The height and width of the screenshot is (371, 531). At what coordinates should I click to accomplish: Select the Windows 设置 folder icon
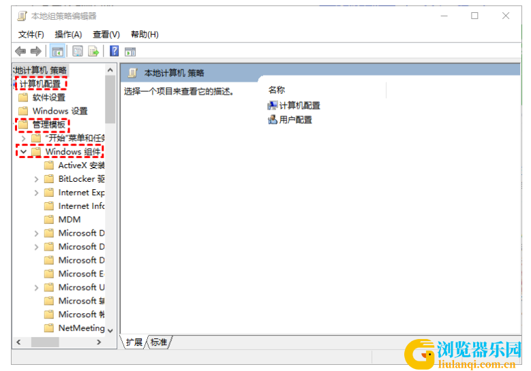tap(23, 111)
